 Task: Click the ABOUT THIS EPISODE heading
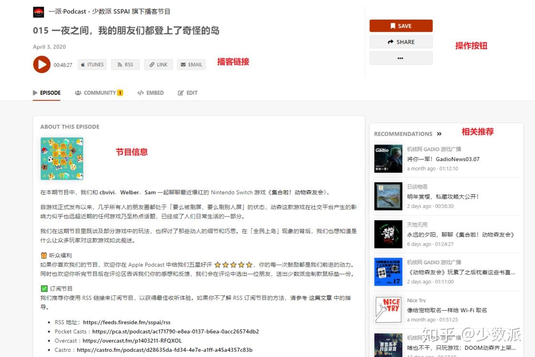(x=70, y=127)
